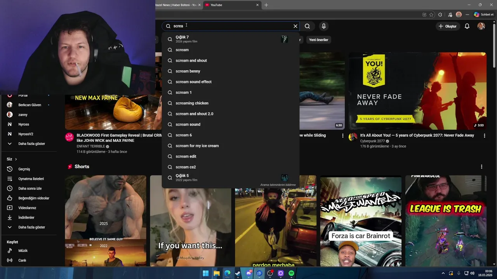Viewport: 497px width, 279px height.
Task: Clear the YouTube search box with the X
Action: [x=295, y=26]
